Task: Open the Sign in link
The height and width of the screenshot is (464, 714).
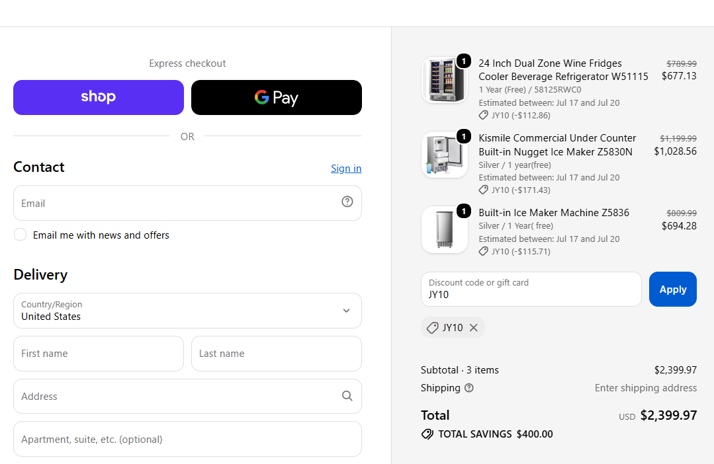Action: pyautogui.click(x=346, y=169)
